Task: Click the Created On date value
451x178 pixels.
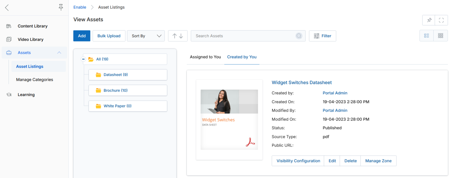Action: click(x=346, y=102)
